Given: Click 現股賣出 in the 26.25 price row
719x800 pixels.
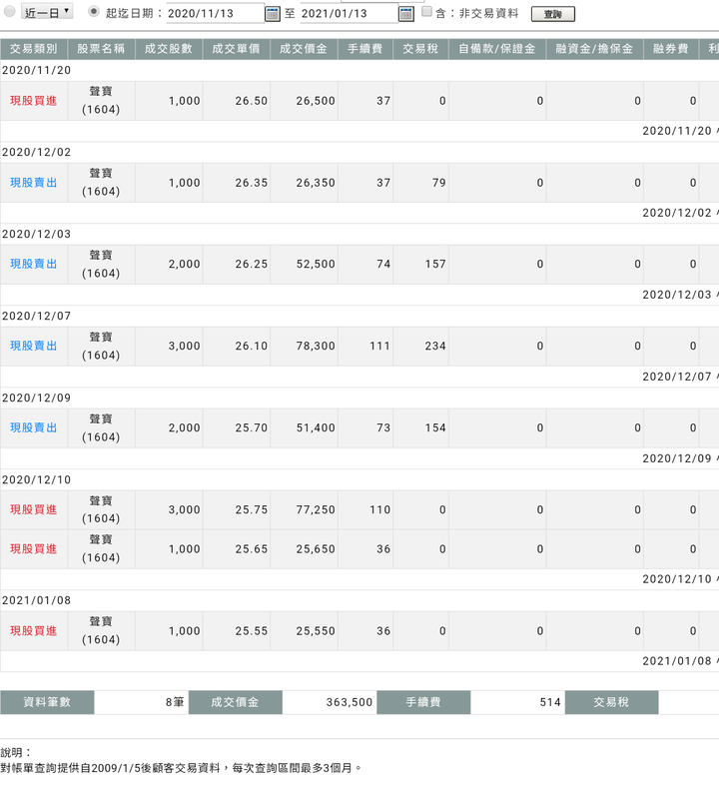Looking at the screenshot, I should (34, 264).
